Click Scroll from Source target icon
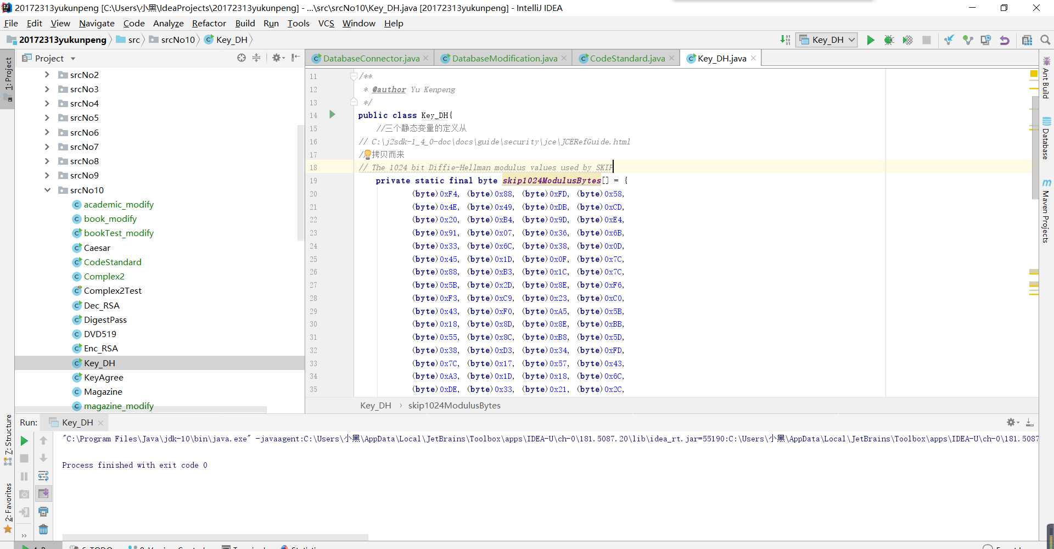Image resolution: width=1054 pixels, height=549 pixels. pos(242,58)
